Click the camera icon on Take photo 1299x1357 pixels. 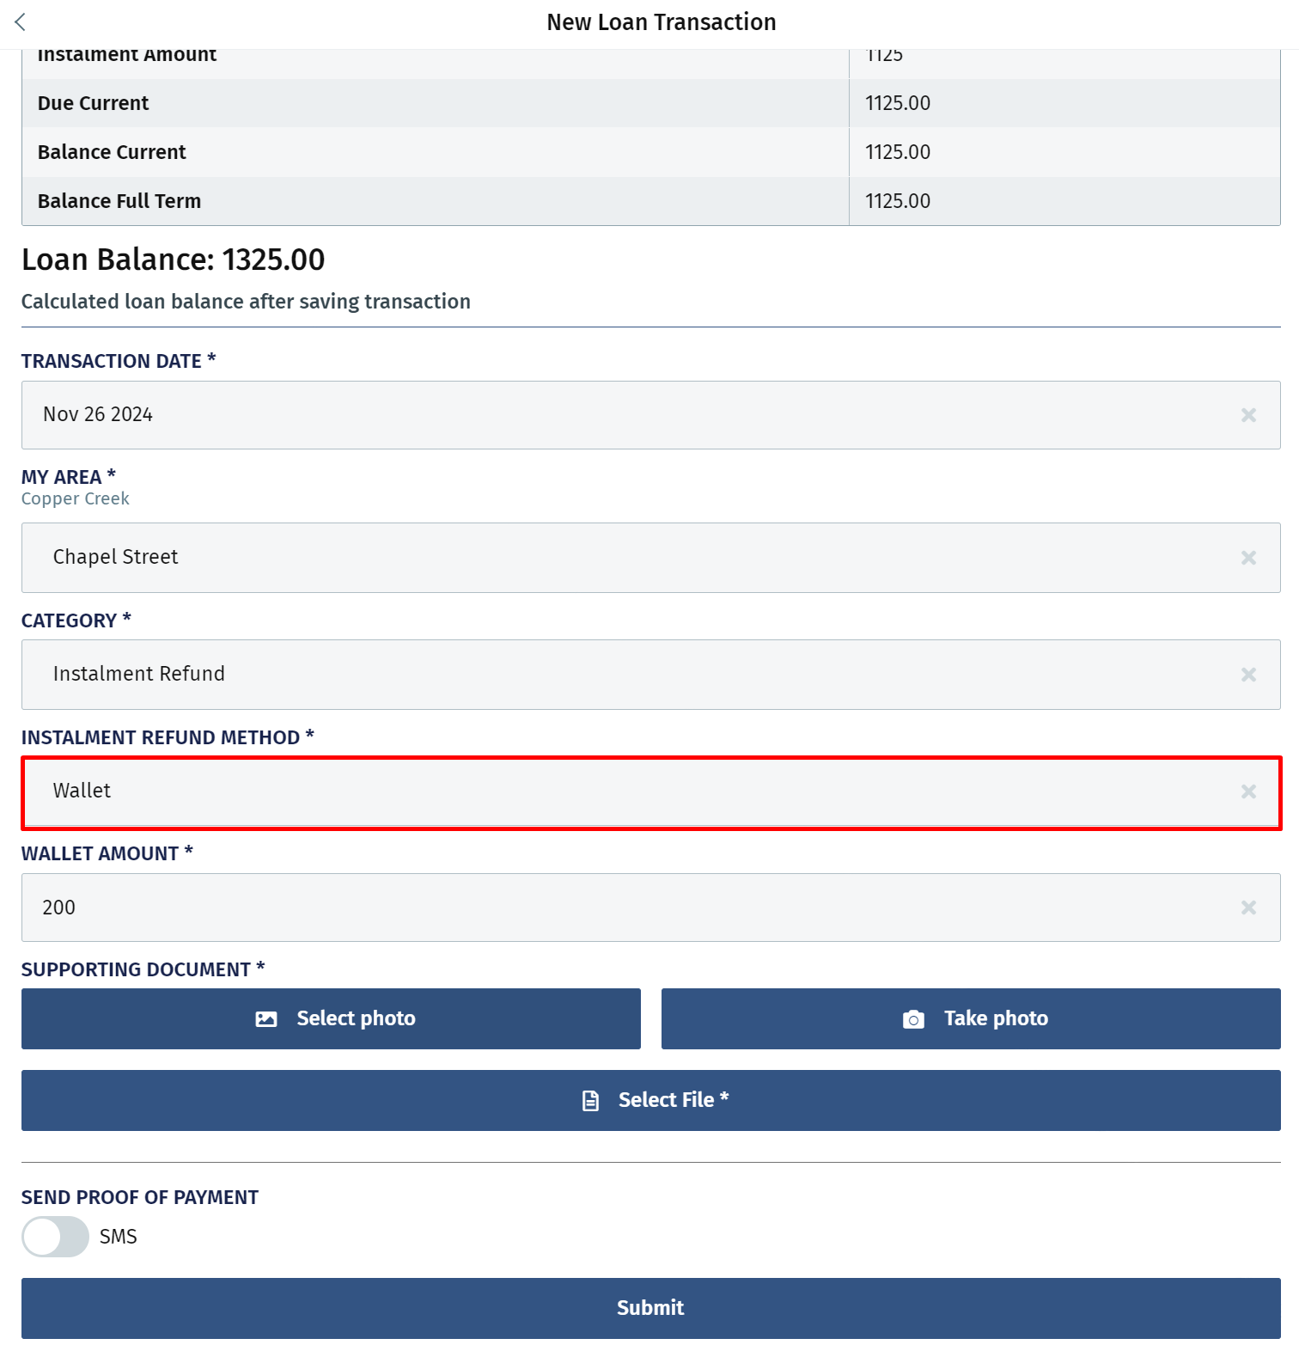click(913, 1019)
